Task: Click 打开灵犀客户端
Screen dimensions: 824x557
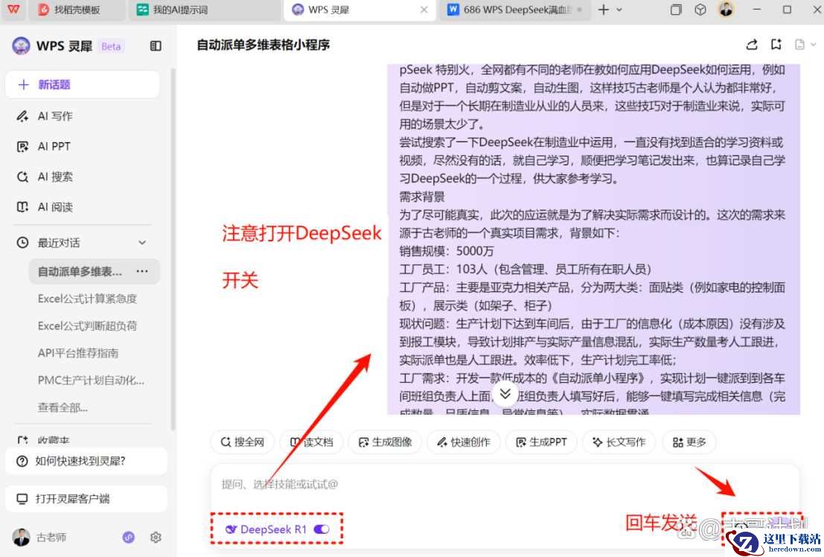Action: pos(86,499)
